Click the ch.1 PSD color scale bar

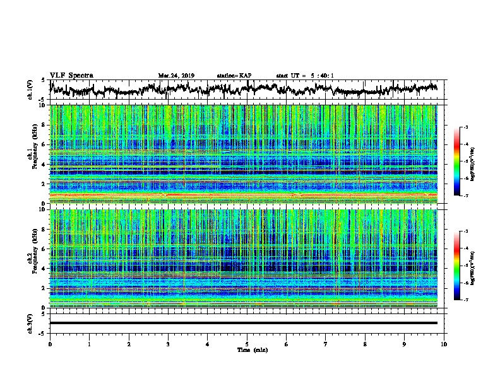click(456, 161)
